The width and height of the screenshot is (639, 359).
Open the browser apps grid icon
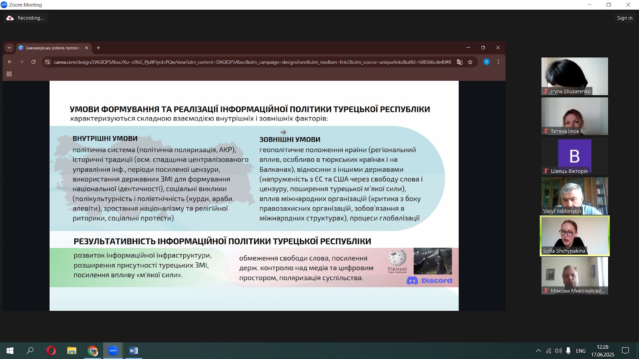click(9, 74)
